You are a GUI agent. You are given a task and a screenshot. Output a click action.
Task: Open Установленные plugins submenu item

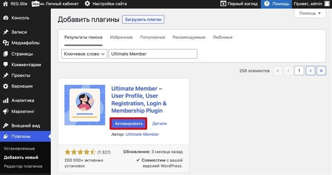(x=19, y=149)
